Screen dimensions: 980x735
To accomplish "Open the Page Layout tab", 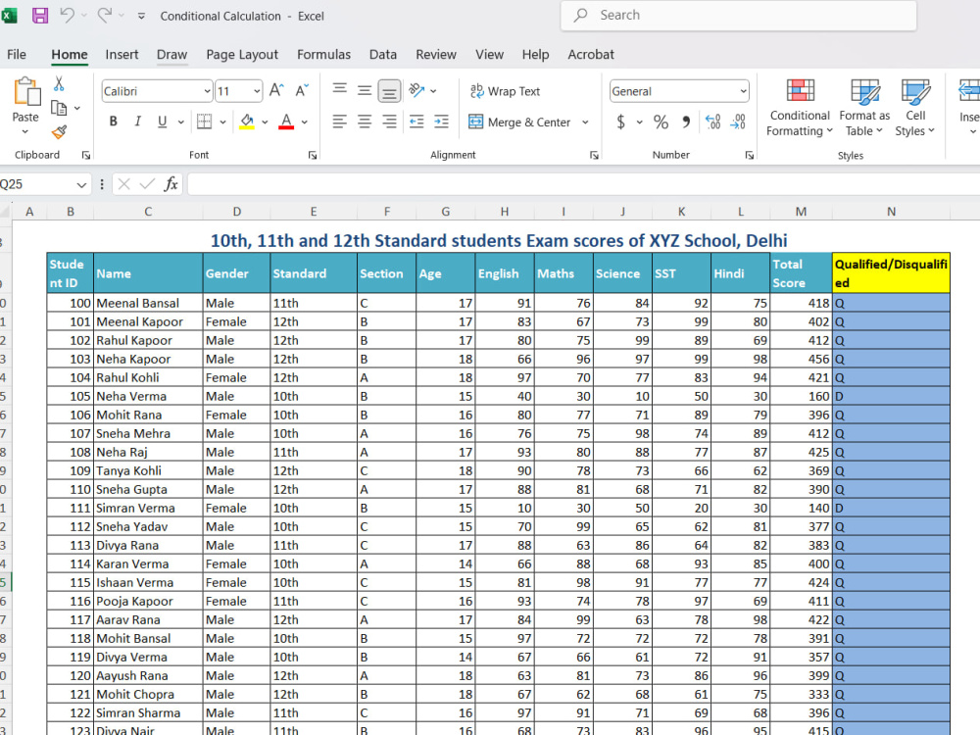I will (x=242, y=54).
